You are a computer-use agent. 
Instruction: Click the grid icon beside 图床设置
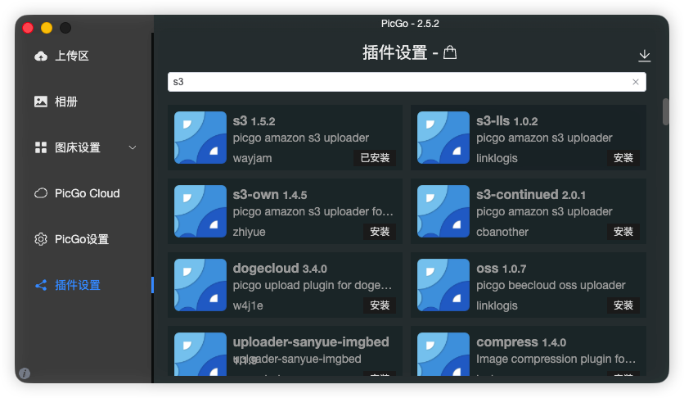[x=41, y=147]
